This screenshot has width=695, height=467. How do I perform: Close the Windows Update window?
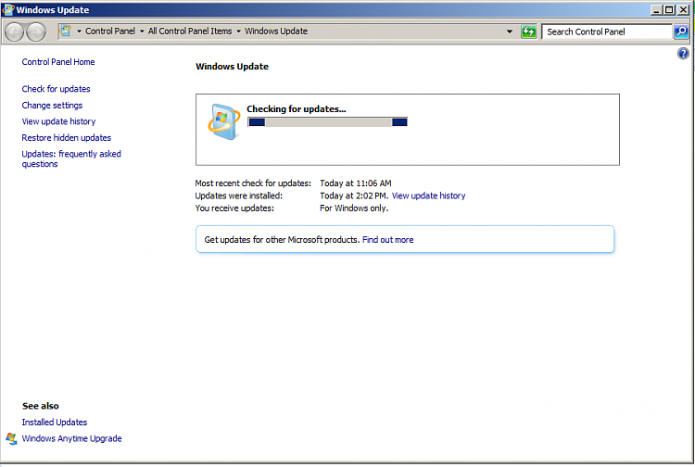coord(683,10)
